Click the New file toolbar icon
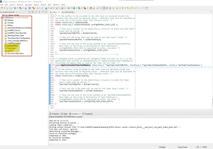The image size is (213, 149). [2, 8]
